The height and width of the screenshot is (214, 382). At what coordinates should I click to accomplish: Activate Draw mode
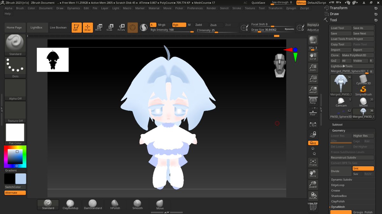[88, 28]
